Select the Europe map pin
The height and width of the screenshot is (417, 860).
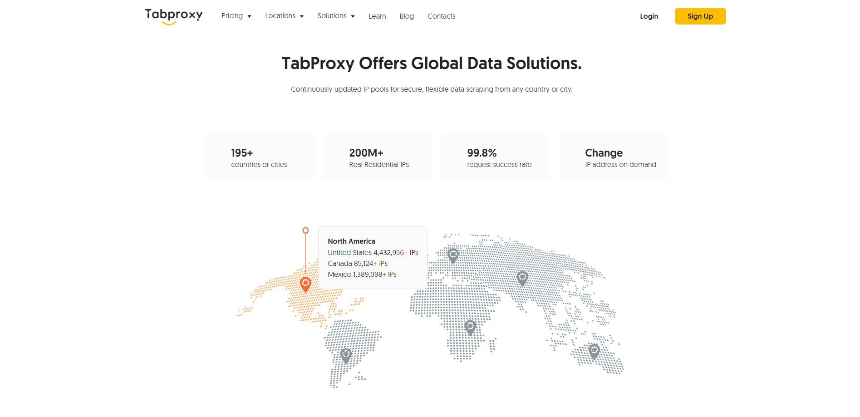(453, 256)
